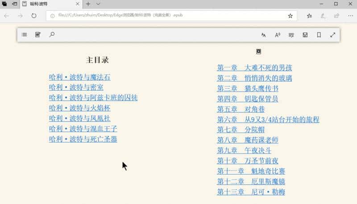Open 哈利·波特与混血王子 link
This screenshot has width=357, height=204.
[83, 129]
